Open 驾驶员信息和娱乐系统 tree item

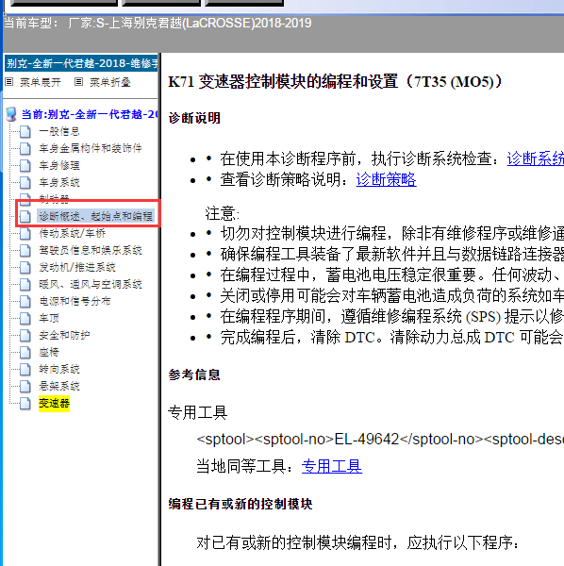(91, 250)
